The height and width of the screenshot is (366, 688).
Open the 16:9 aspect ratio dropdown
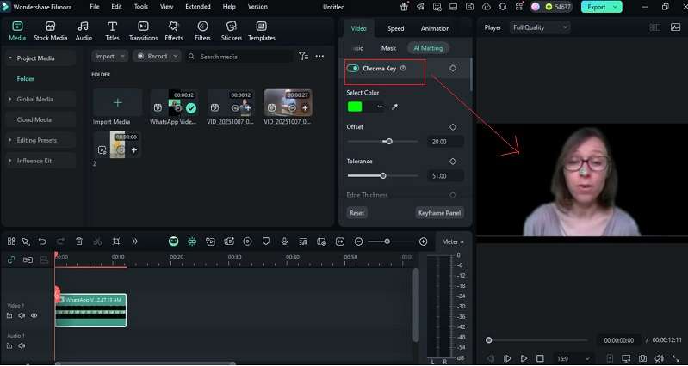pos(573,358)
